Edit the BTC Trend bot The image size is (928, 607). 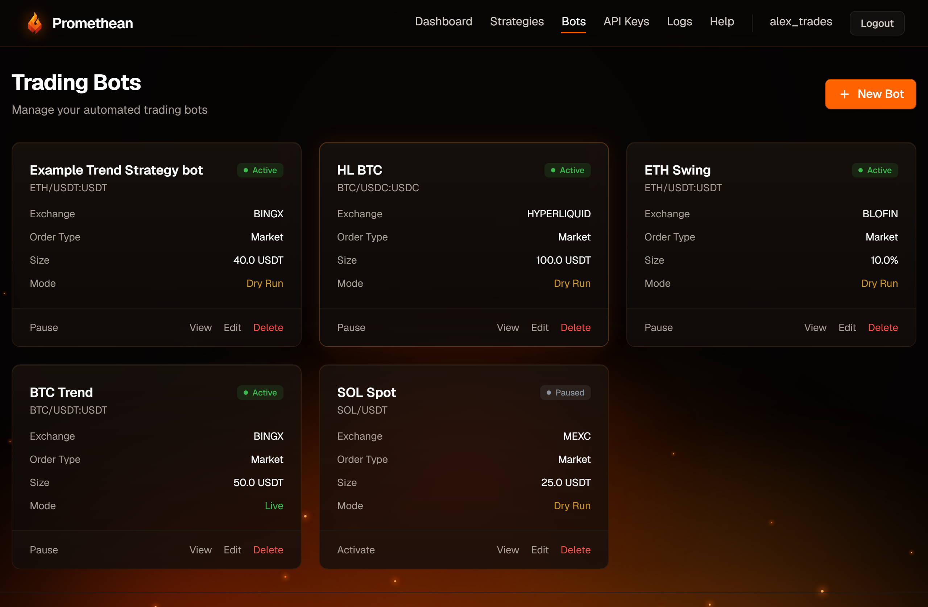(232, 550)
